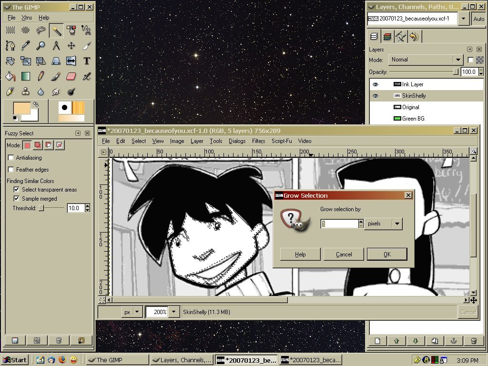Image resolution: width=488 pixels, height=366 pixels.
Task: Open the Layers panel tab menu arrow
Action: [x=469, y=50]
